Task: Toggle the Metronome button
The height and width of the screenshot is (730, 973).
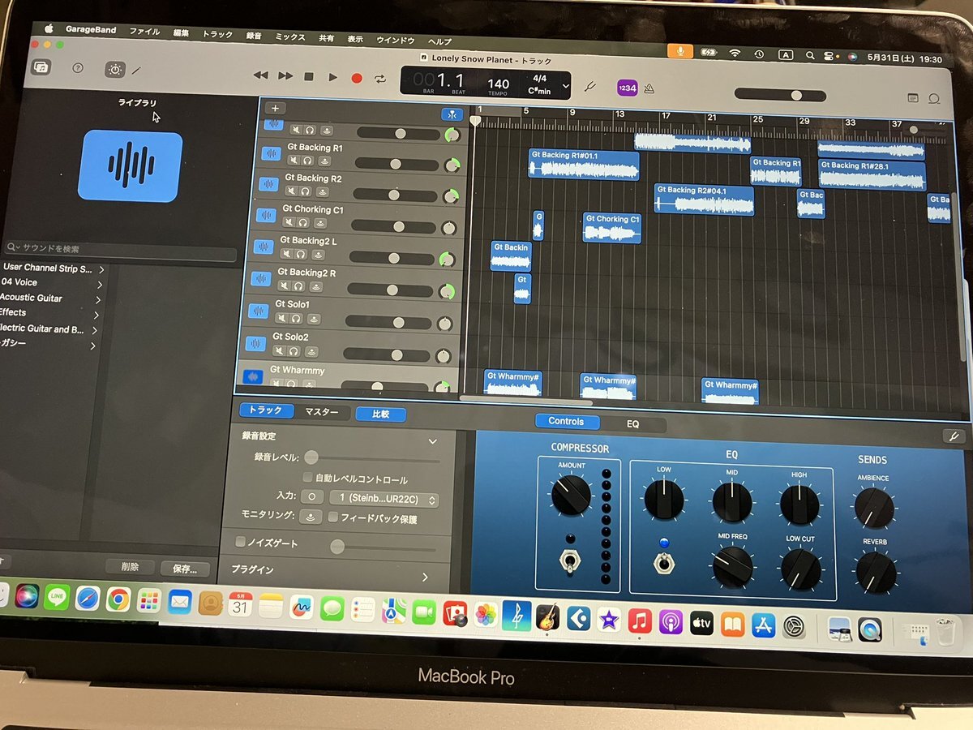Action: click(x=649, y=88)
